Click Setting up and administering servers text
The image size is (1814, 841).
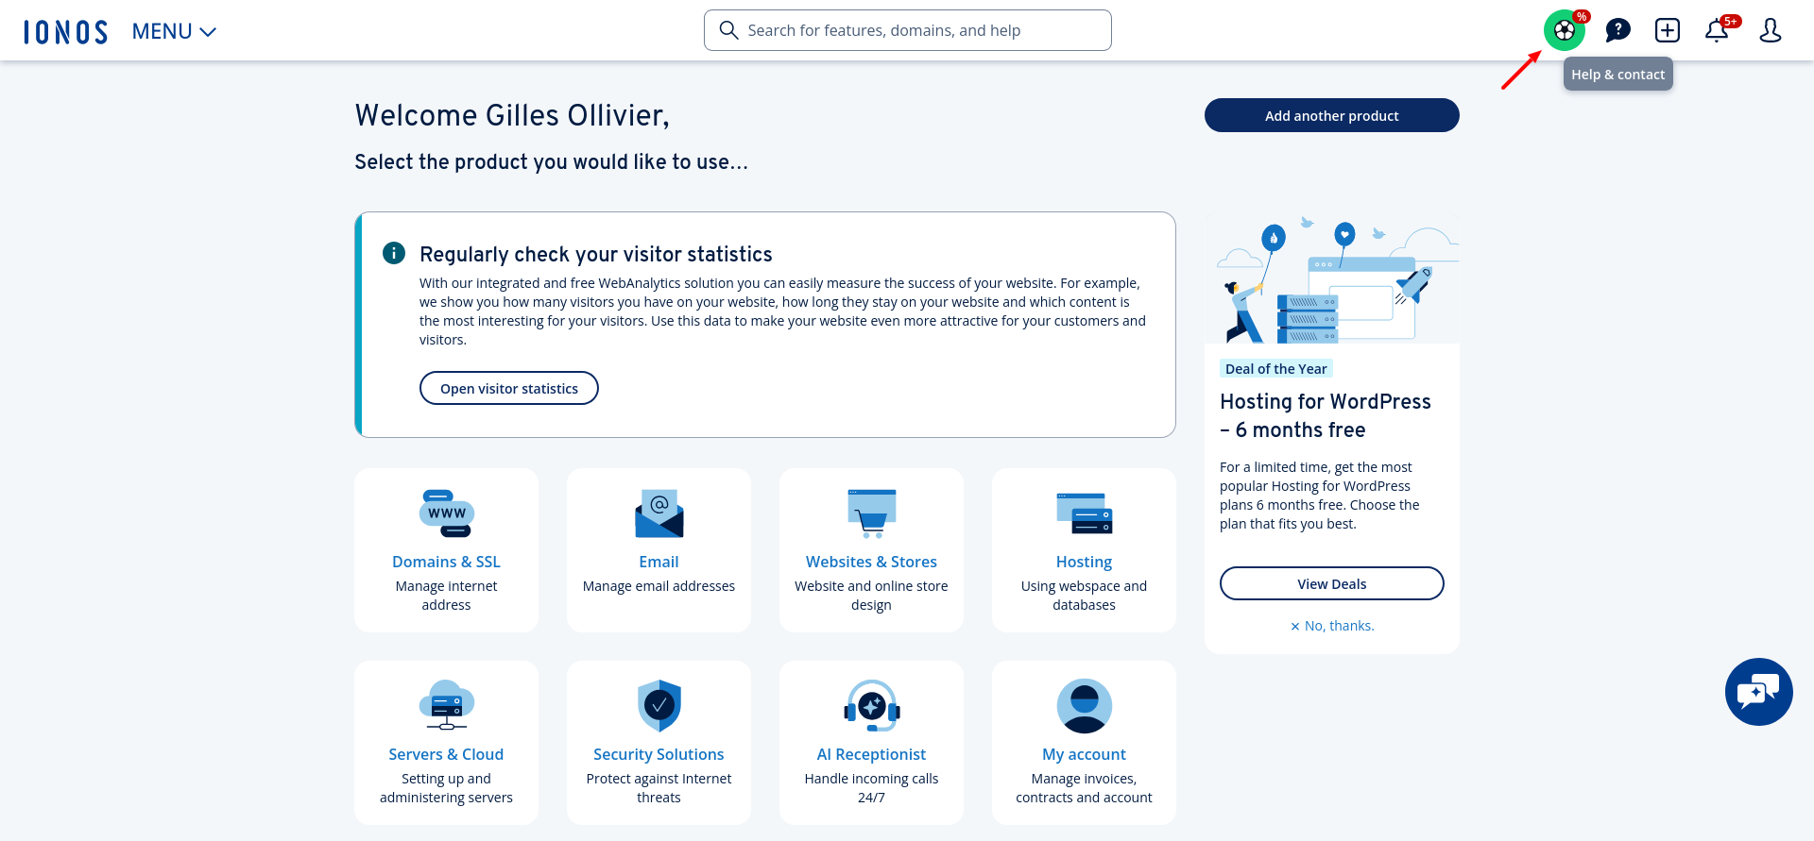click(x=446, y=788)
